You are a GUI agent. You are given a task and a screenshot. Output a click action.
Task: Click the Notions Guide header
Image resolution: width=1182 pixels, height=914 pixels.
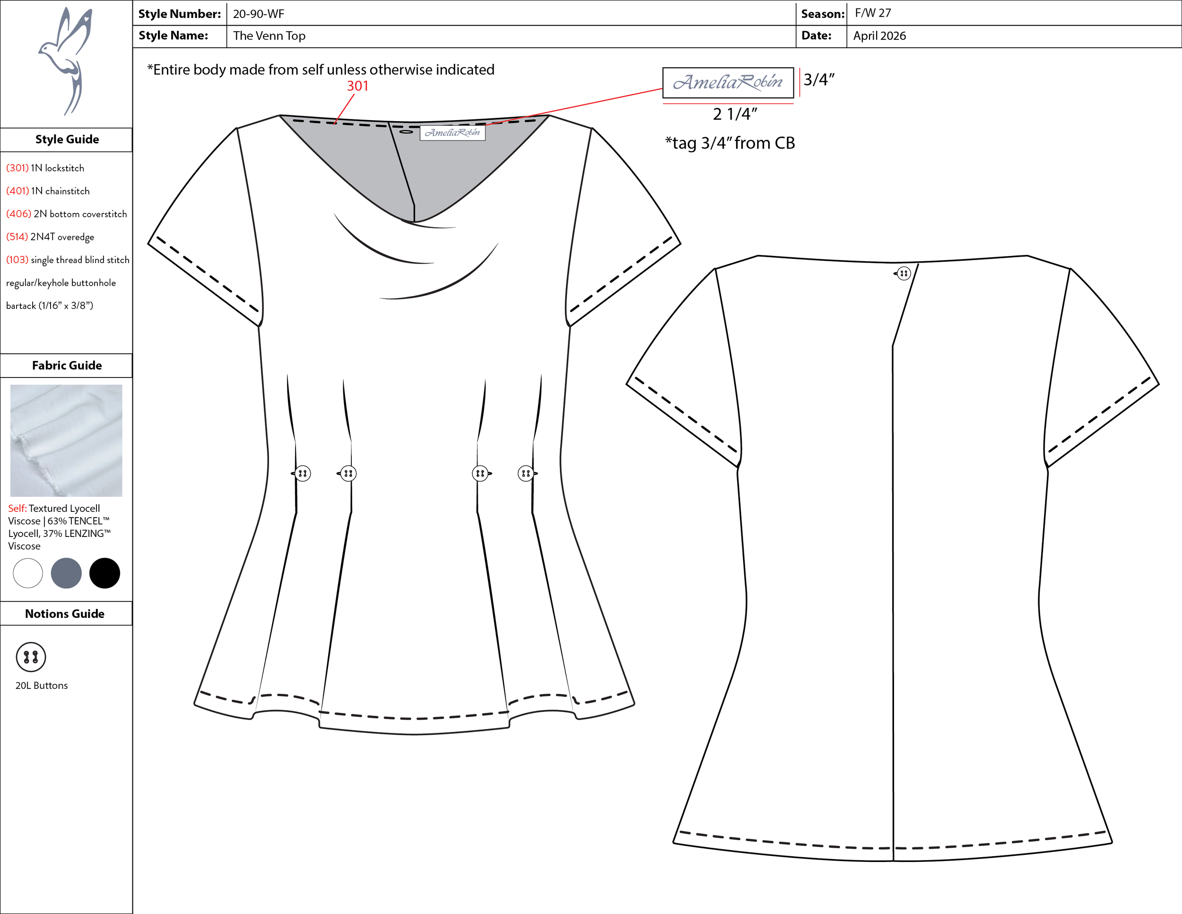coord(65,614)
